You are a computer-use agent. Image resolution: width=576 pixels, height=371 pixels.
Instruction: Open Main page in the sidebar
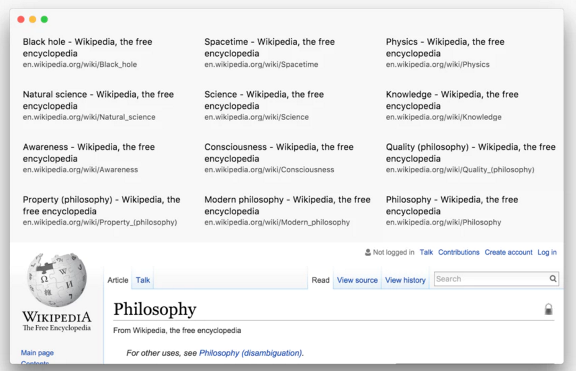tap(37, 353)
